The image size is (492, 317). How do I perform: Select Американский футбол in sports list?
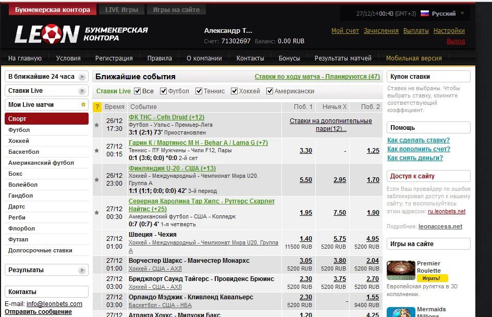[46, 163]
